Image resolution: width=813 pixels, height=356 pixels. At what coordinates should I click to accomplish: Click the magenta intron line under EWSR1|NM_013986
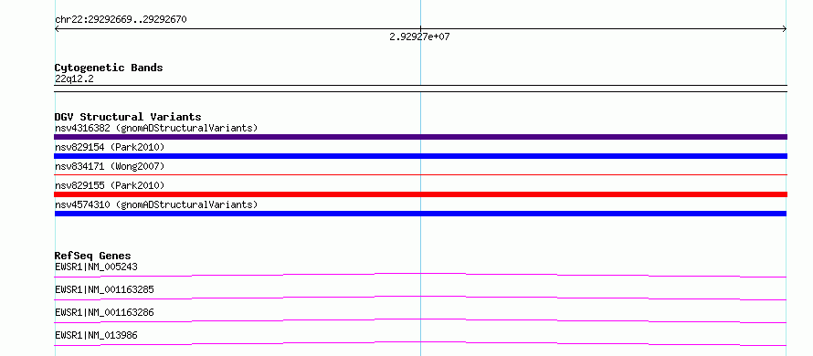420,343
